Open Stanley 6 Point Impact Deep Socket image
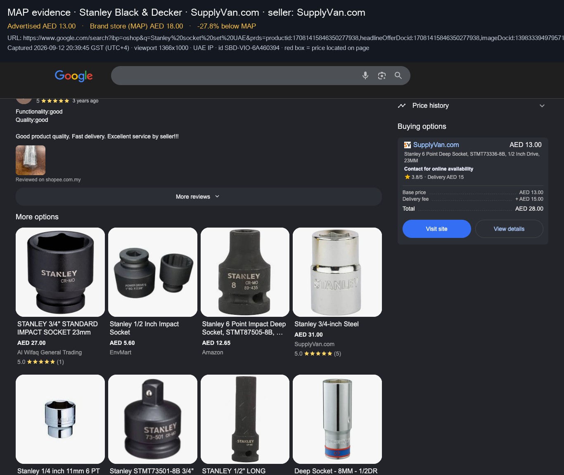 [245, 272]
